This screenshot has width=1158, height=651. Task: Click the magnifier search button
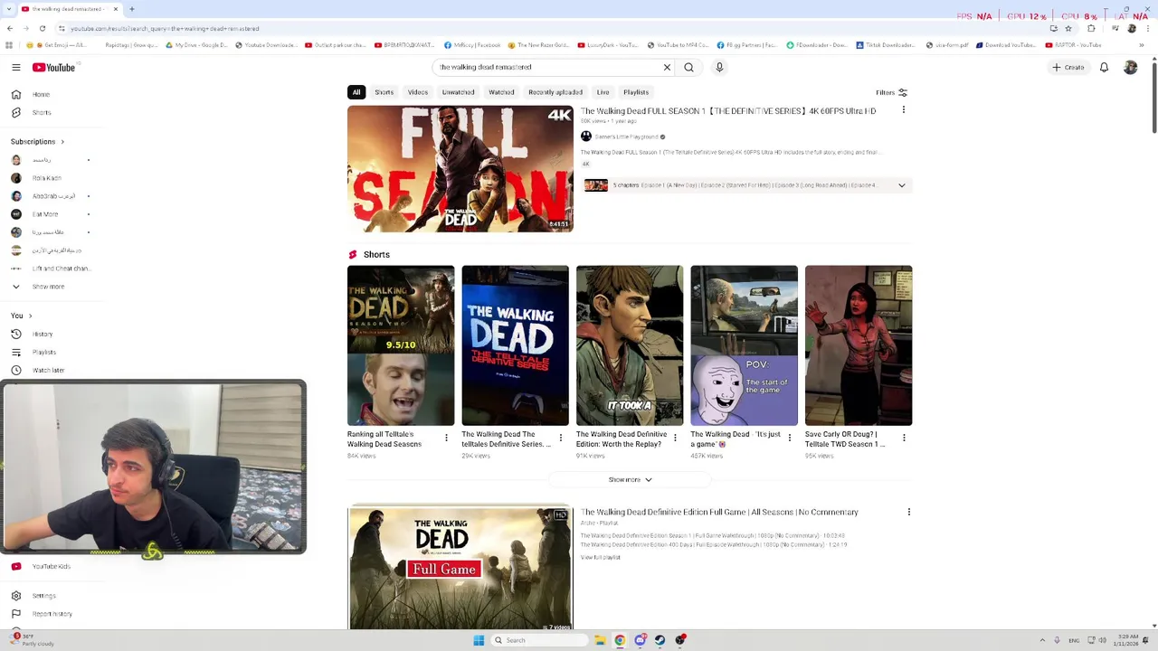point(688,67)
